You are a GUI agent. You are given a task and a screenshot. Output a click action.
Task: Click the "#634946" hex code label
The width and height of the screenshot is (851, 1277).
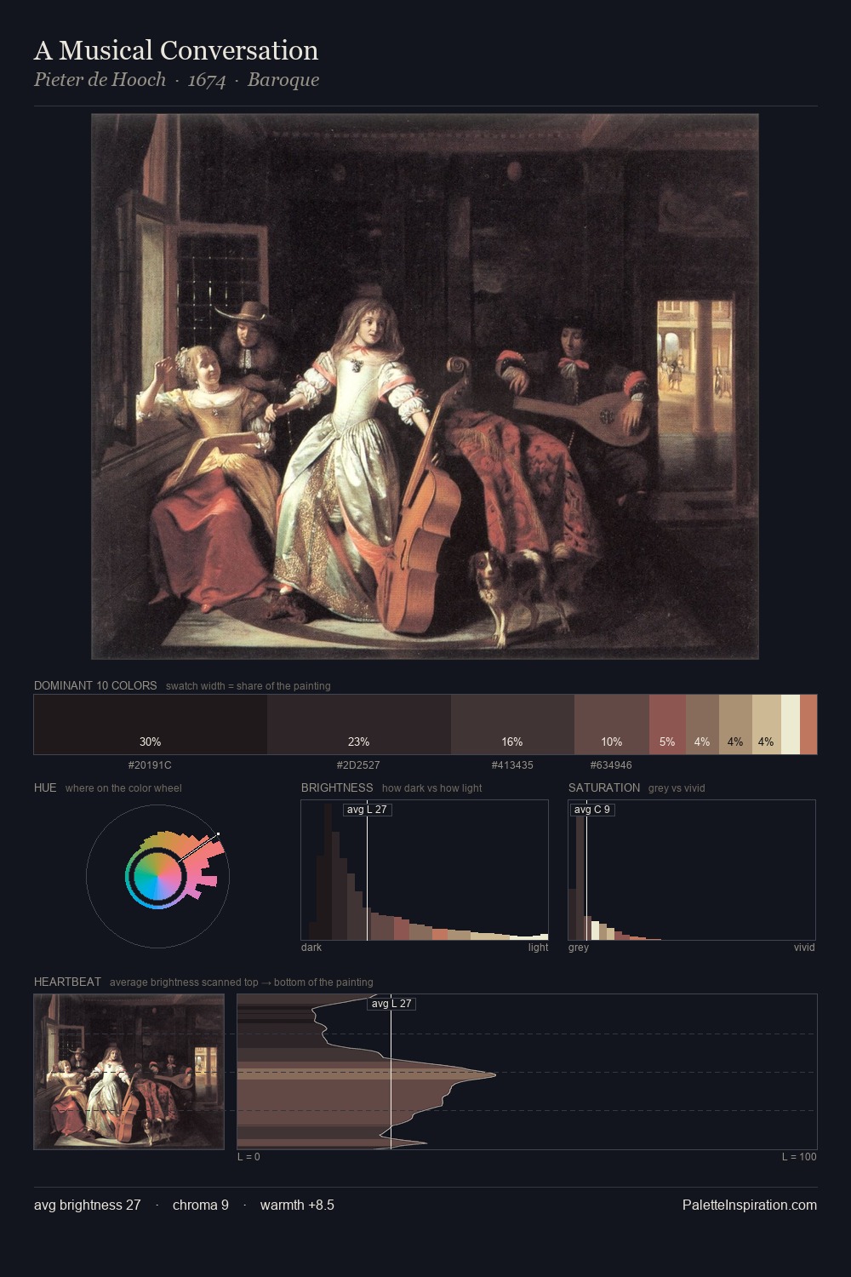611,765
